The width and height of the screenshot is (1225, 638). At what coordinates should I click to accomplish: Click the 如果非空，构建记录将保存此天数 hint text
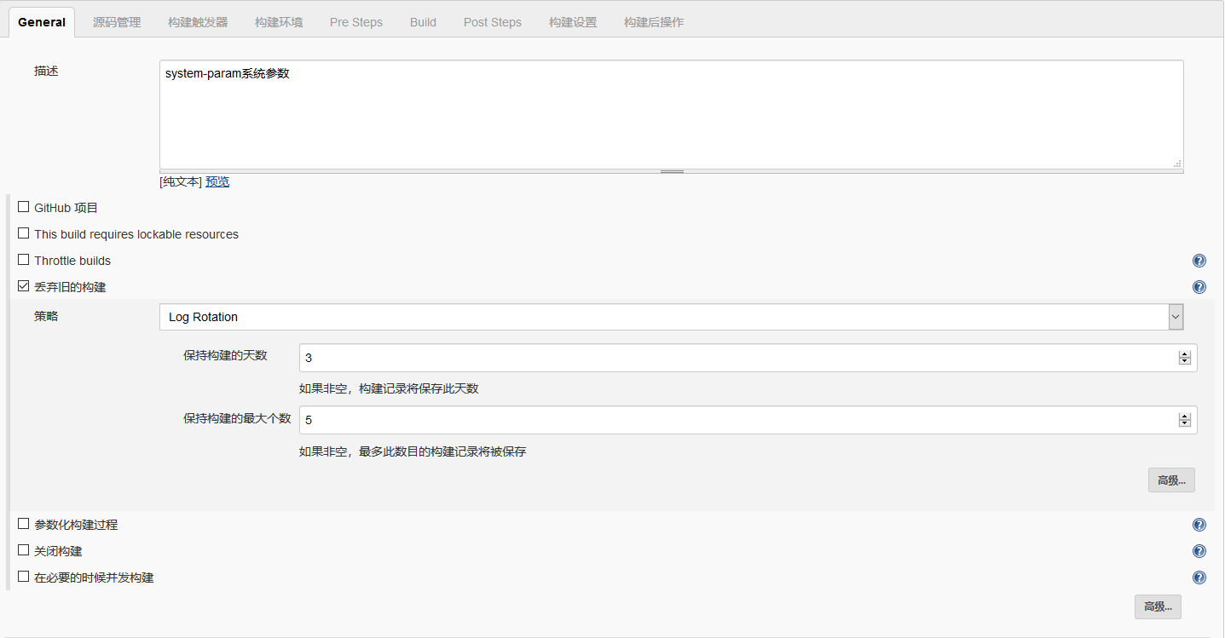(x=389, y=389)
